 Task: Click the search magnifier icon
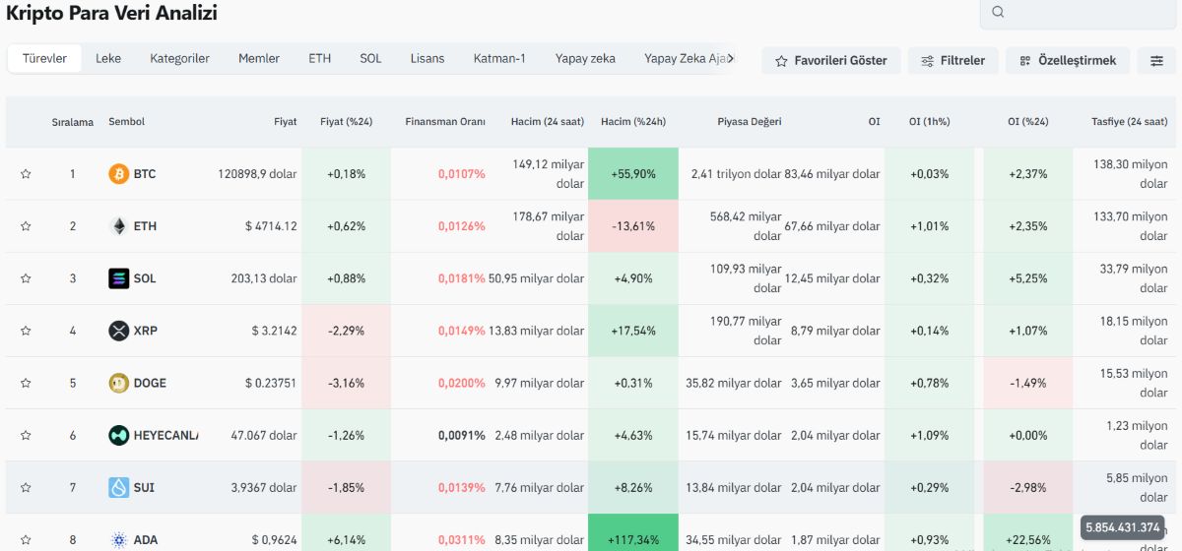(x=998, y=12)
